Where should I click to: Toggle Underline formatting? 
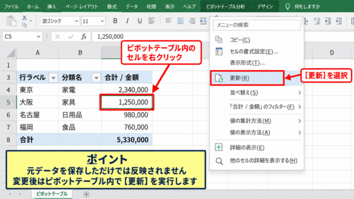click(139, 21)
